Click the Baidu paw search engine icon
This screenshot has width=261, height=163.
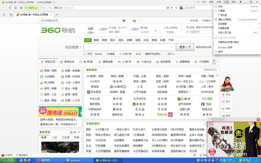click(181, 8)
